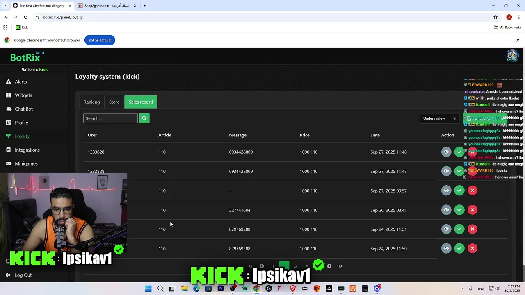525x295 pixels.
Task: Go to previous page of results
Action: pyautogui.click(x=262, y=266)
